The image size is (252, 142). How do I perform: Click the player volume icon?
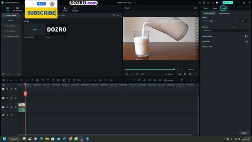click(x=190, y=74)
